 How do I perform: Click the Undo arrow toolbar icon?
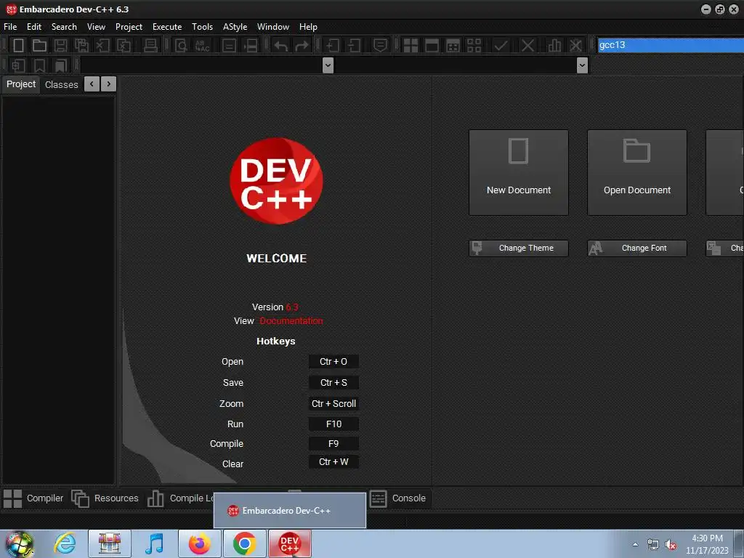click(x=281, y=46)
